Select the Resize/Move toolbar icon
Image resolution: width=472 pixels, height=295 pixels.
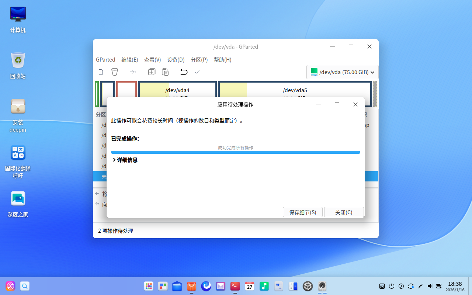pyautogui.click(x=133, y=72)
